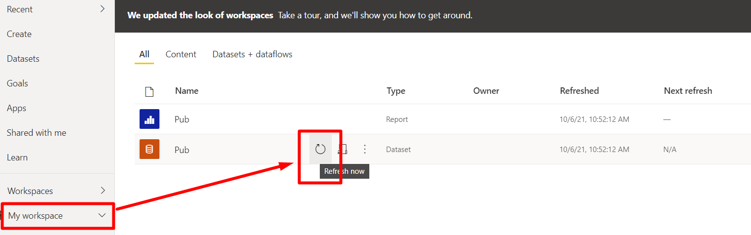
Task: Select the All tab
Action: click(144, 54)
